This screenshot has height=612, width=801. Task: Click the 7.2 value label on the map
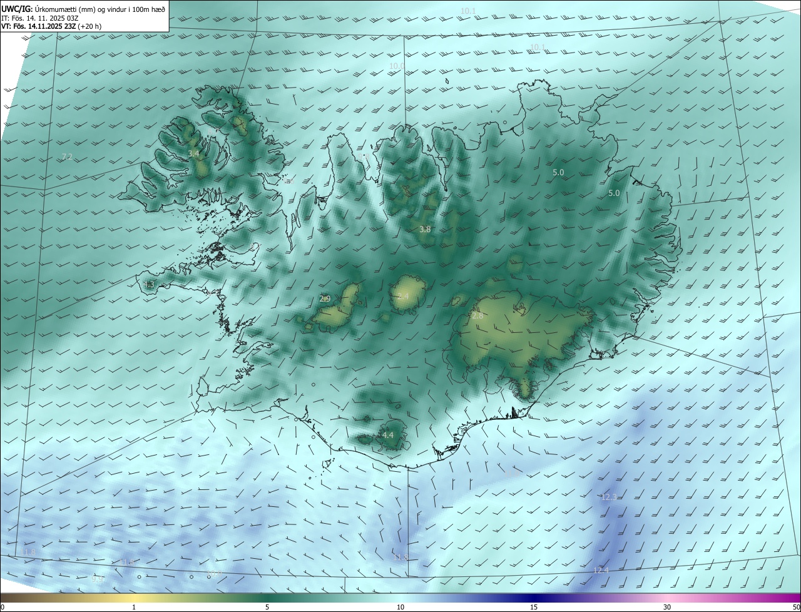[x=68, y=156]
